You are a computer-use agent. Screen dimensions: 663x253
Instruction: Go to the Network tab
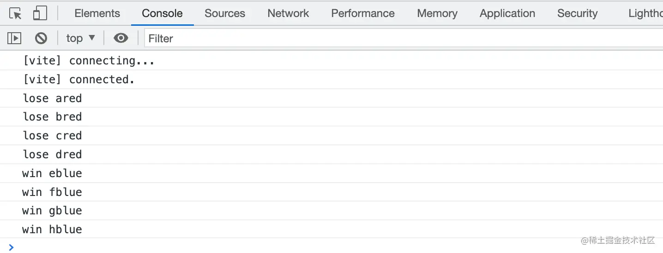click(288, 14)
